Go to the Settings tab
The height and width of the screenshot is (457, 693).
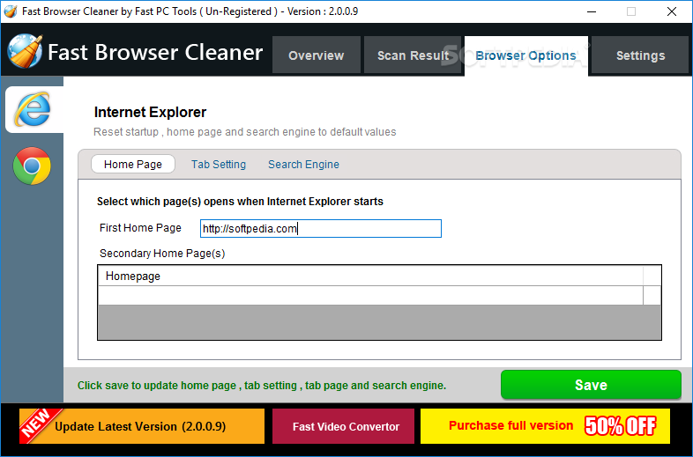tap(640, 55)
